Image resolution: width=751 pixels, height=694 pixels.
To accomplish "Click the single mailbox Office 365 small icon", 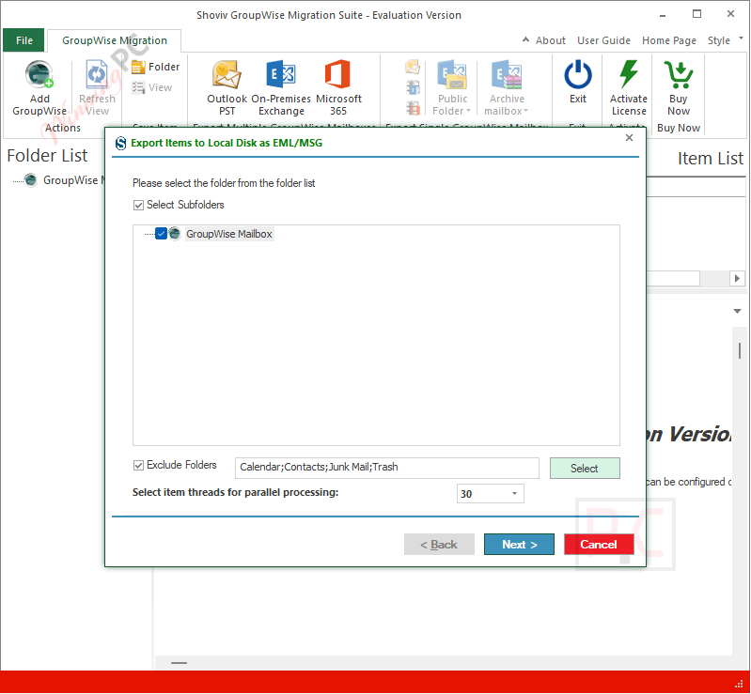I will pyautogui.click(x=413, y=108).
